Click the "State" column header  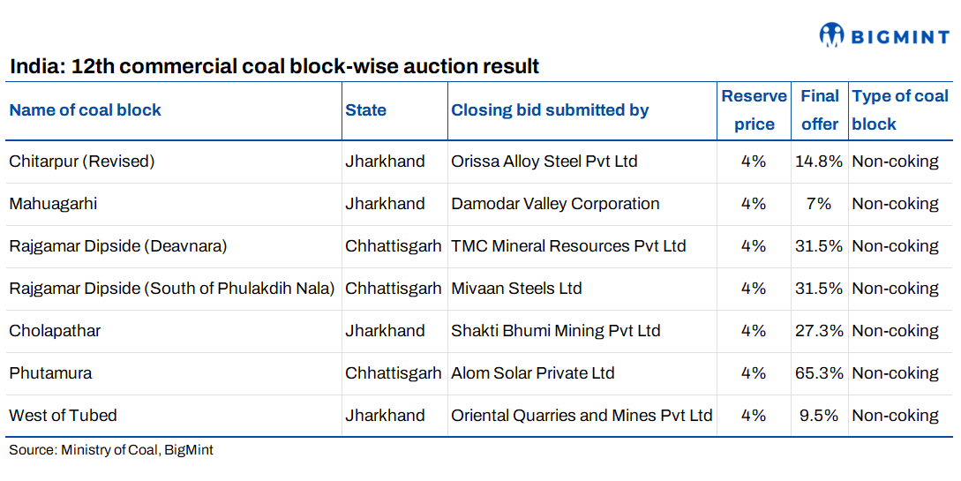pyautogui.click(x=365, y=110)
